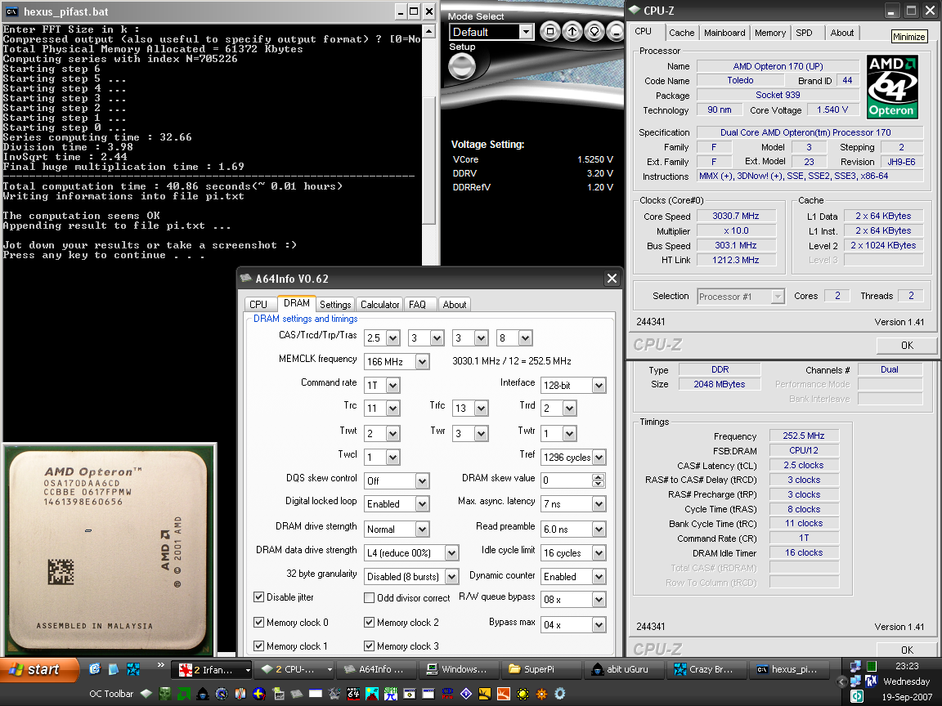This screenshot has width=942, height=706.
Task: Switch to A64Info taskbar button
Action: [377, 669]
